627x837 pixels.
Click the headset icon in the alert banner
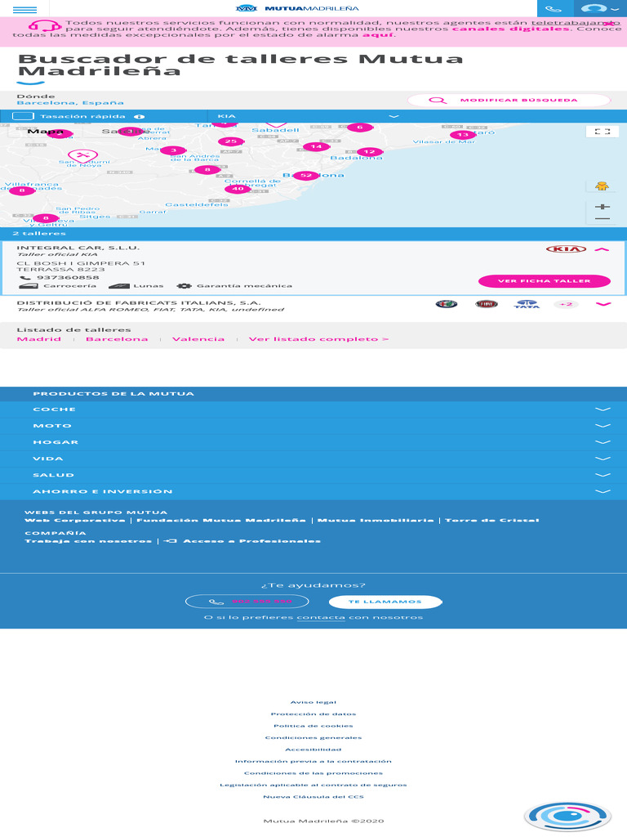tap(45, 25)
